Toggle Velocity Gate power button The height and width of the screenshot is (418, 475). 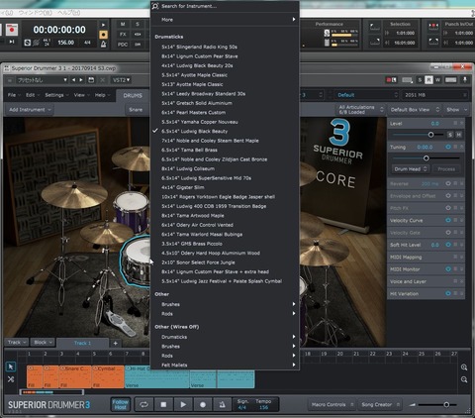(x=448, y=233)
